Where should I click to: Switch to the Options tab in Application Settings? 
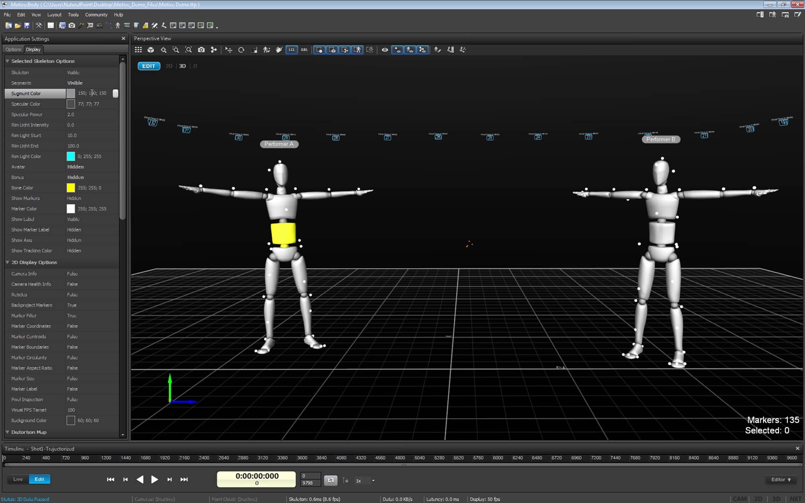(13, 49)
